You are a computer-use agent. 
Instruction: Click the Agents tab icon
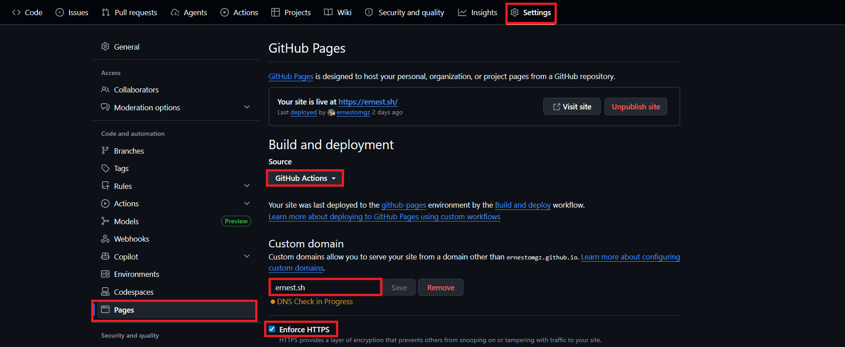(x=175, y=13)
